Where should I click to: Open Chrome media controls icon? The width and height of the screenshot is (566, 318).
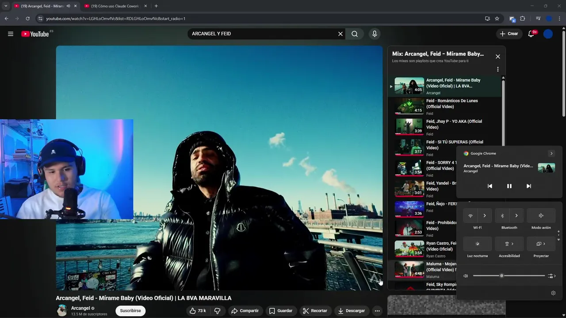(538, 19)
